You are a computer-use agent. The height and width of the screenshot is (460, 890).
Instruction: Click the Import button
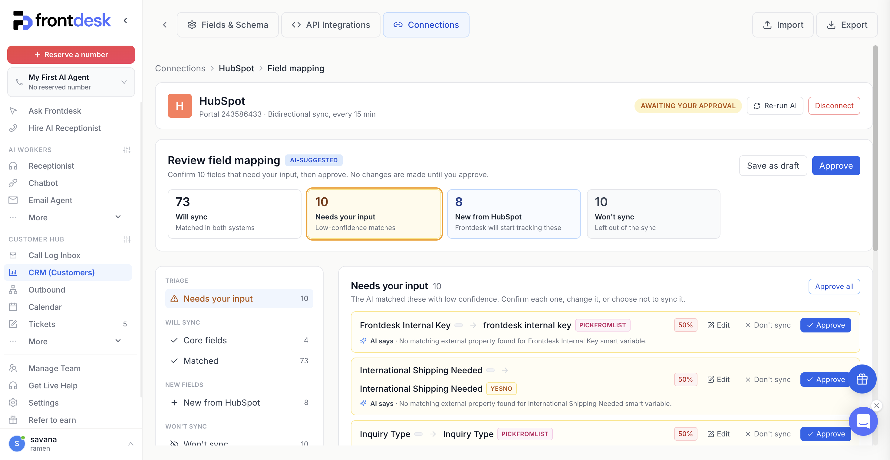pyautogui.click(x=783, y=25)
